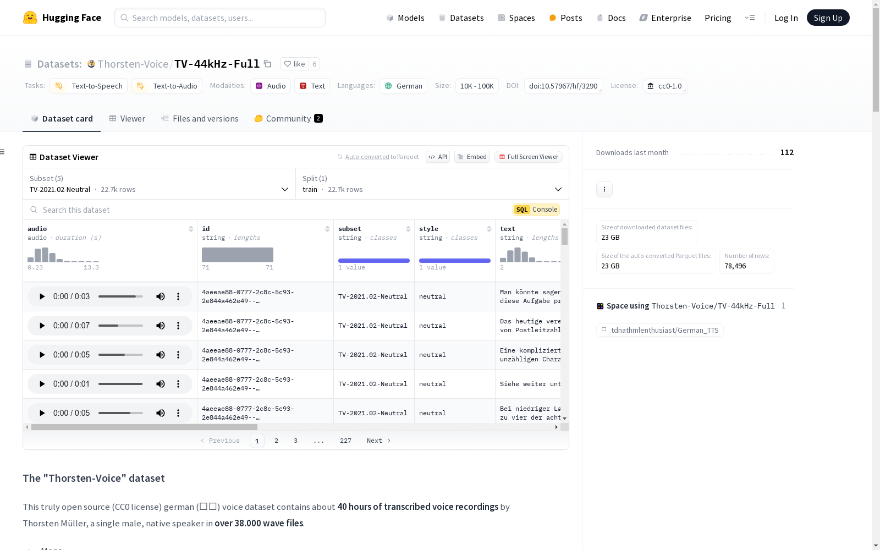This screenshot has height=550, width=880.
Task: Filter by the Text-to-Speech task tag
Action: pos(89,86)
